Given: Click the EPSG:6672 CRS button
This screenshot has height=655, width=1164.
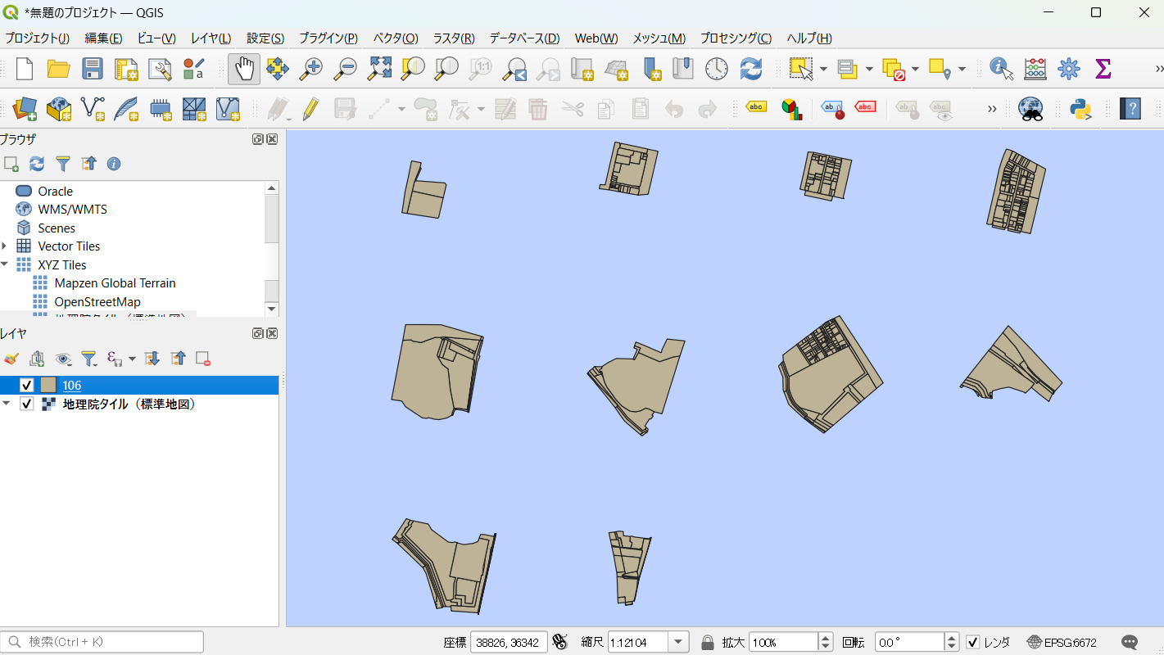Looking at the screenshot, I should 1062,642.
